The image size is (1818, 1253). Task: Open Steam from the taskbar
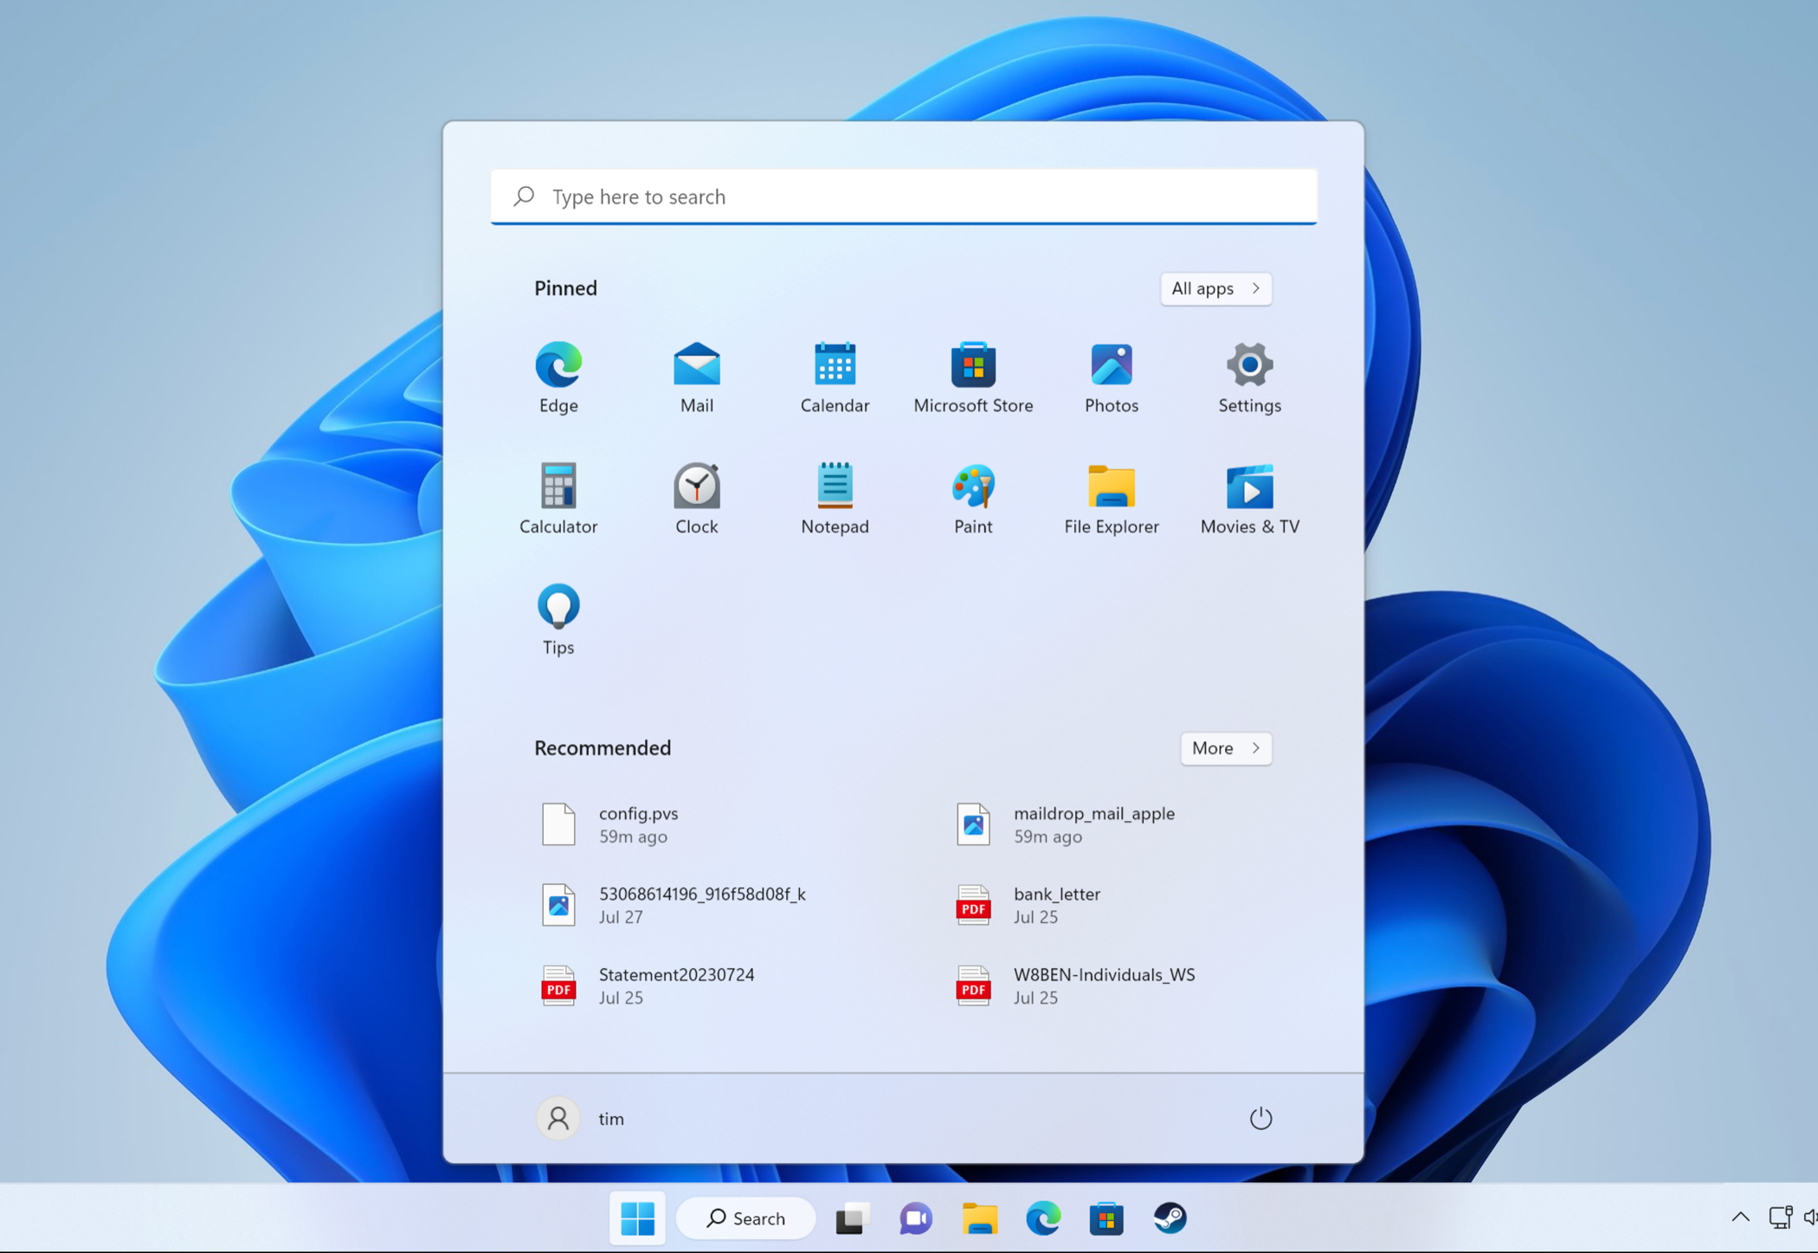click(1170, 1218)
